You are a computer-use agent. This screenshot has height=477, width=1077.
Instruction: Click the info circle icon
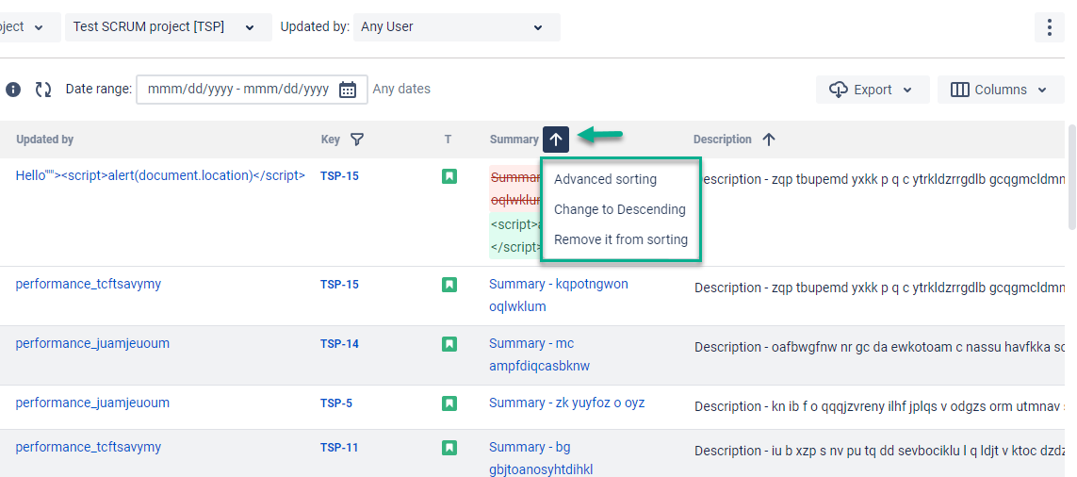[x=13, y=90]
